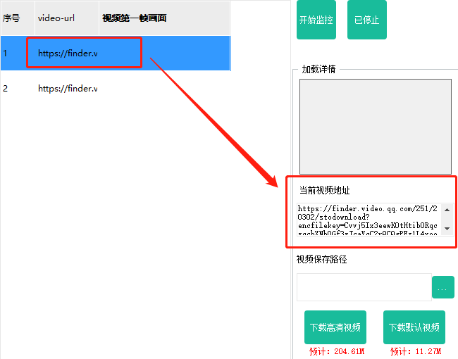Screen dimensions: 458x359
Task: Click first-frame cell of row 2
Action: pos(165,89)
